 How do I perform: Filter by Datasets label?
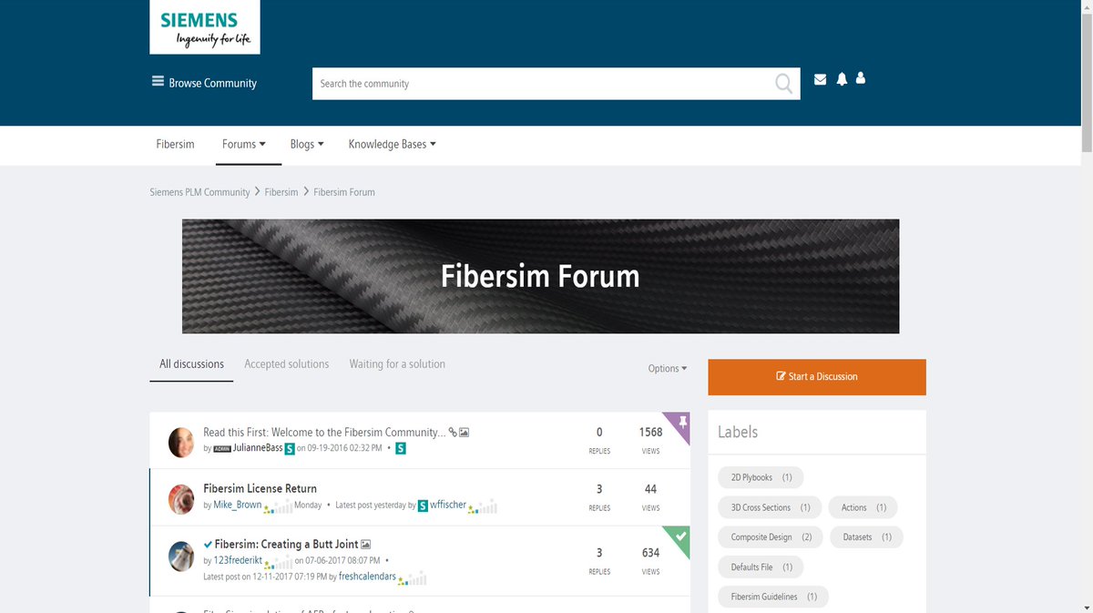[867, 537]
